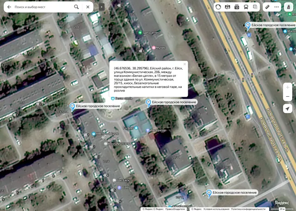Open the 'ГУК Ейск' organization marker
Screen dimensions: 296x211
click(114, 180)
